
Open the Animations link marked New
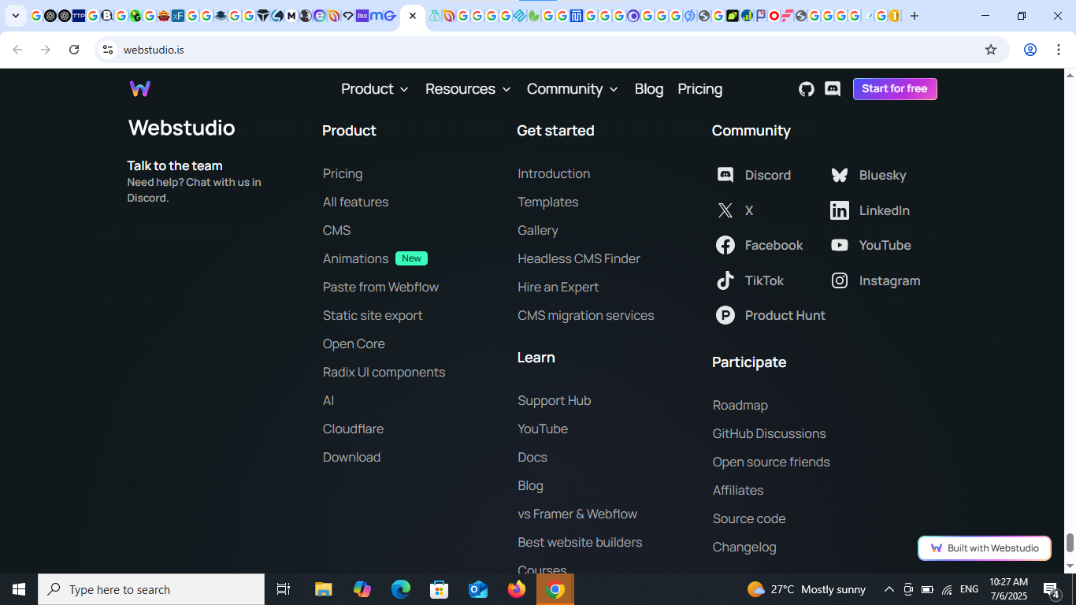(355, 258)
